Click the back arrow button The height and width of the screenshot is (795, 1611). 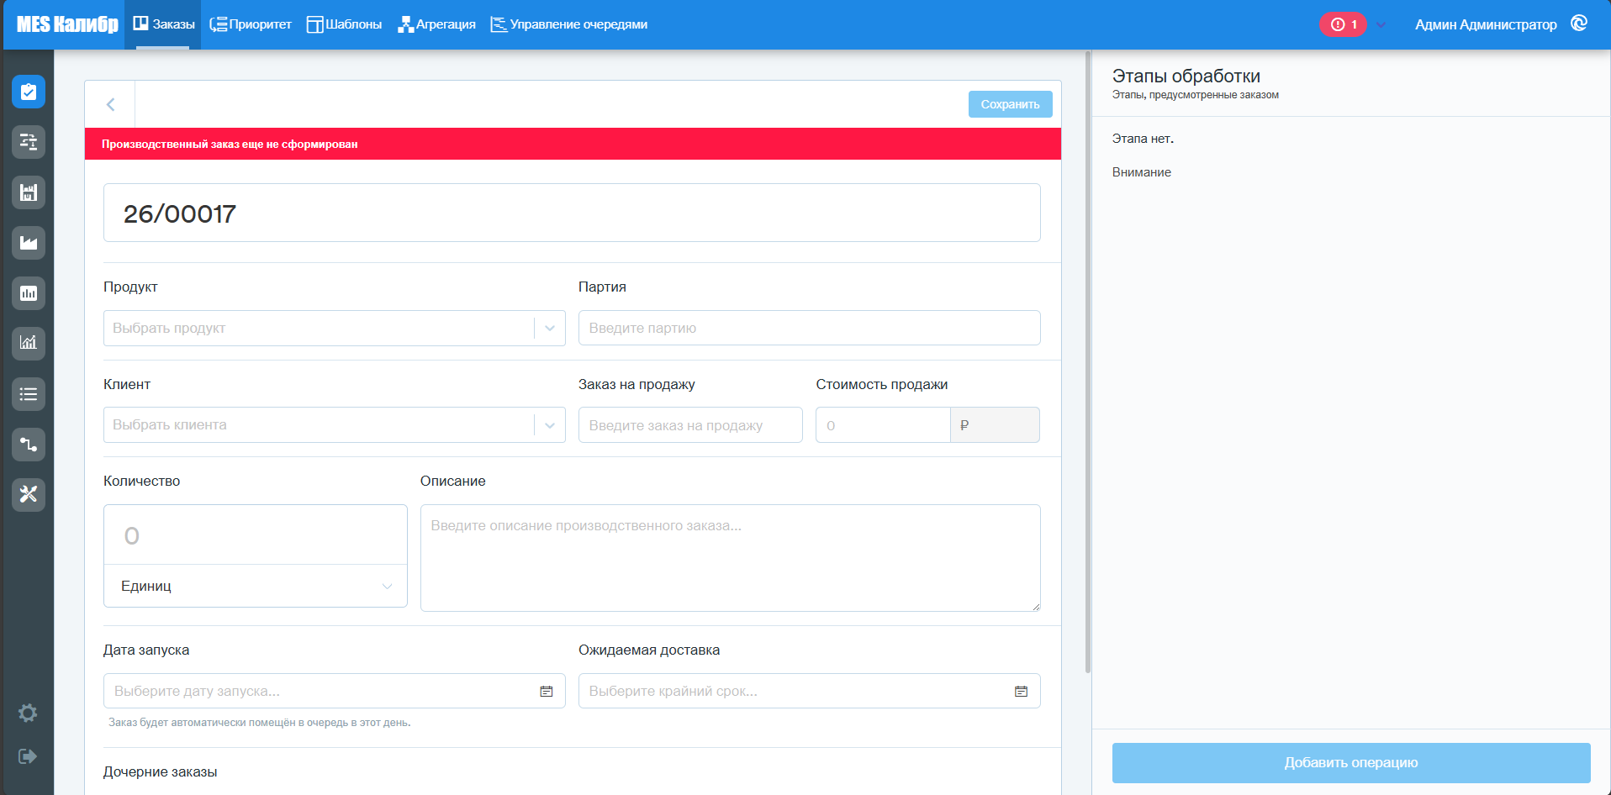(110, 104)
